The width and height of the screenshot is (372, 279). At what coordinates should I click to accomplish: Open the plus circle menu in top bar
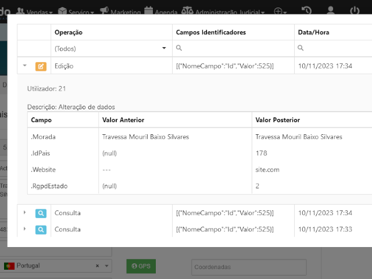click(x=280, y=12)
